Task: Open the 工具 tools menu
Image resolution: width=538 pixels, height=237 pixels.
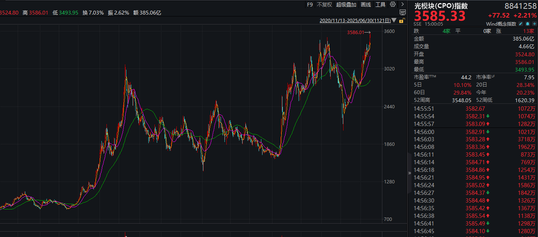Action: point(380,5)
